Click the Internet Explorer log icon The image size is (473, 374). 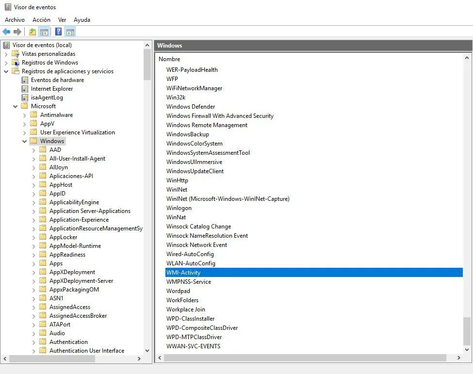(x=25, y=89)
